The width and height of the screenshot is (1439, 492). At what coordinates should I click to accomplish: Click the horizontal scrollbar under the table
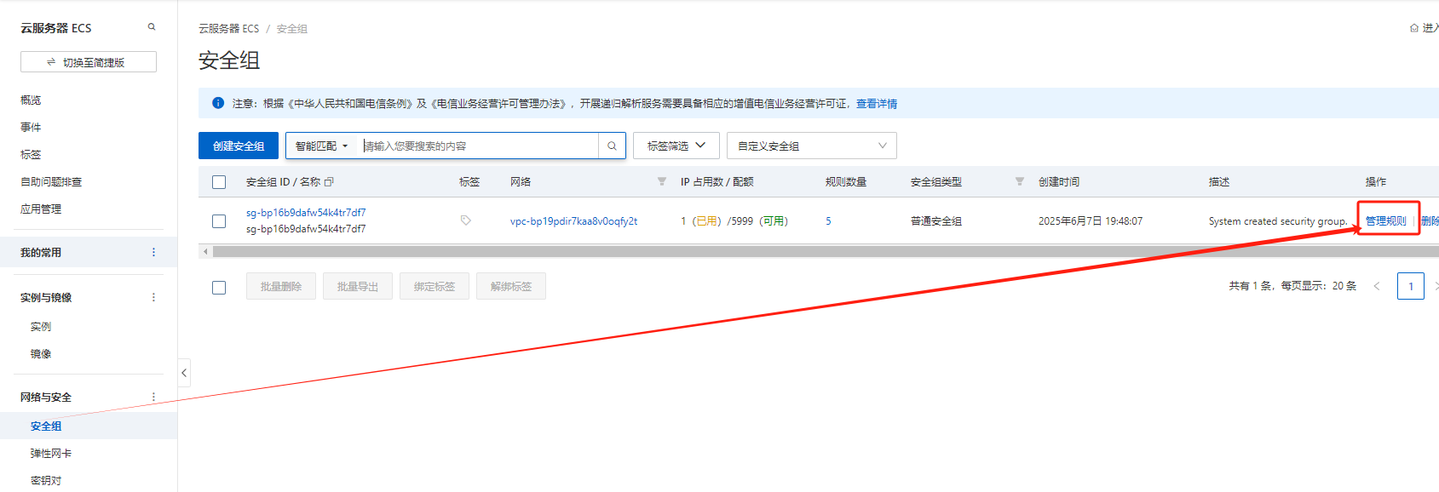(x=825, y=252)
